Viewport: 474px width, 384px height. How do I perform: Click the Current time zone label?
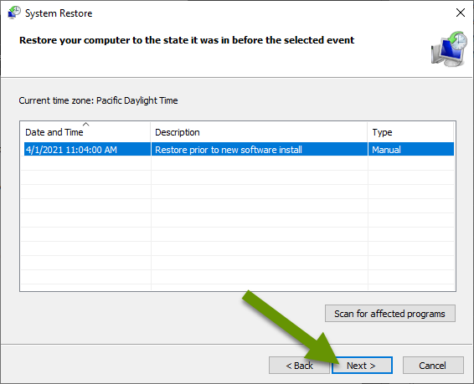click(x=98, y=100)
